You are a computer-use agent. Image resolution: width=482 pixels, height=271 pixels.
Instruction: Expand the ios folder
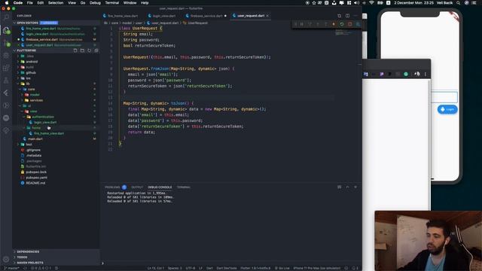click(x=29, y=78)
